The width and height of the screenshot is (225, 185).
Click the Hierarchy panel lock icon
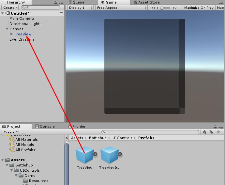point(55,3)
